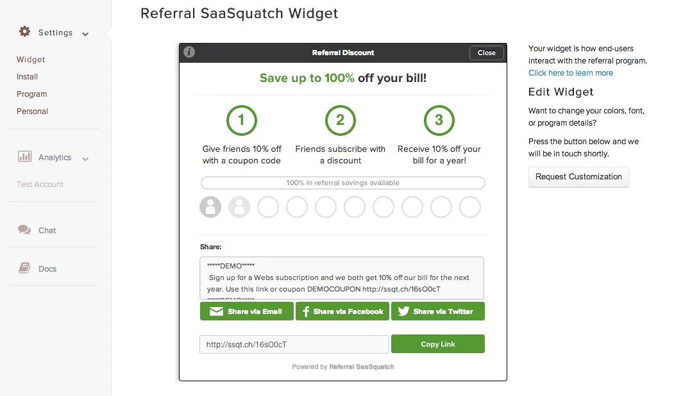The image size is (674, 396).
Task: Click the referral link text field
Action: 294,344
